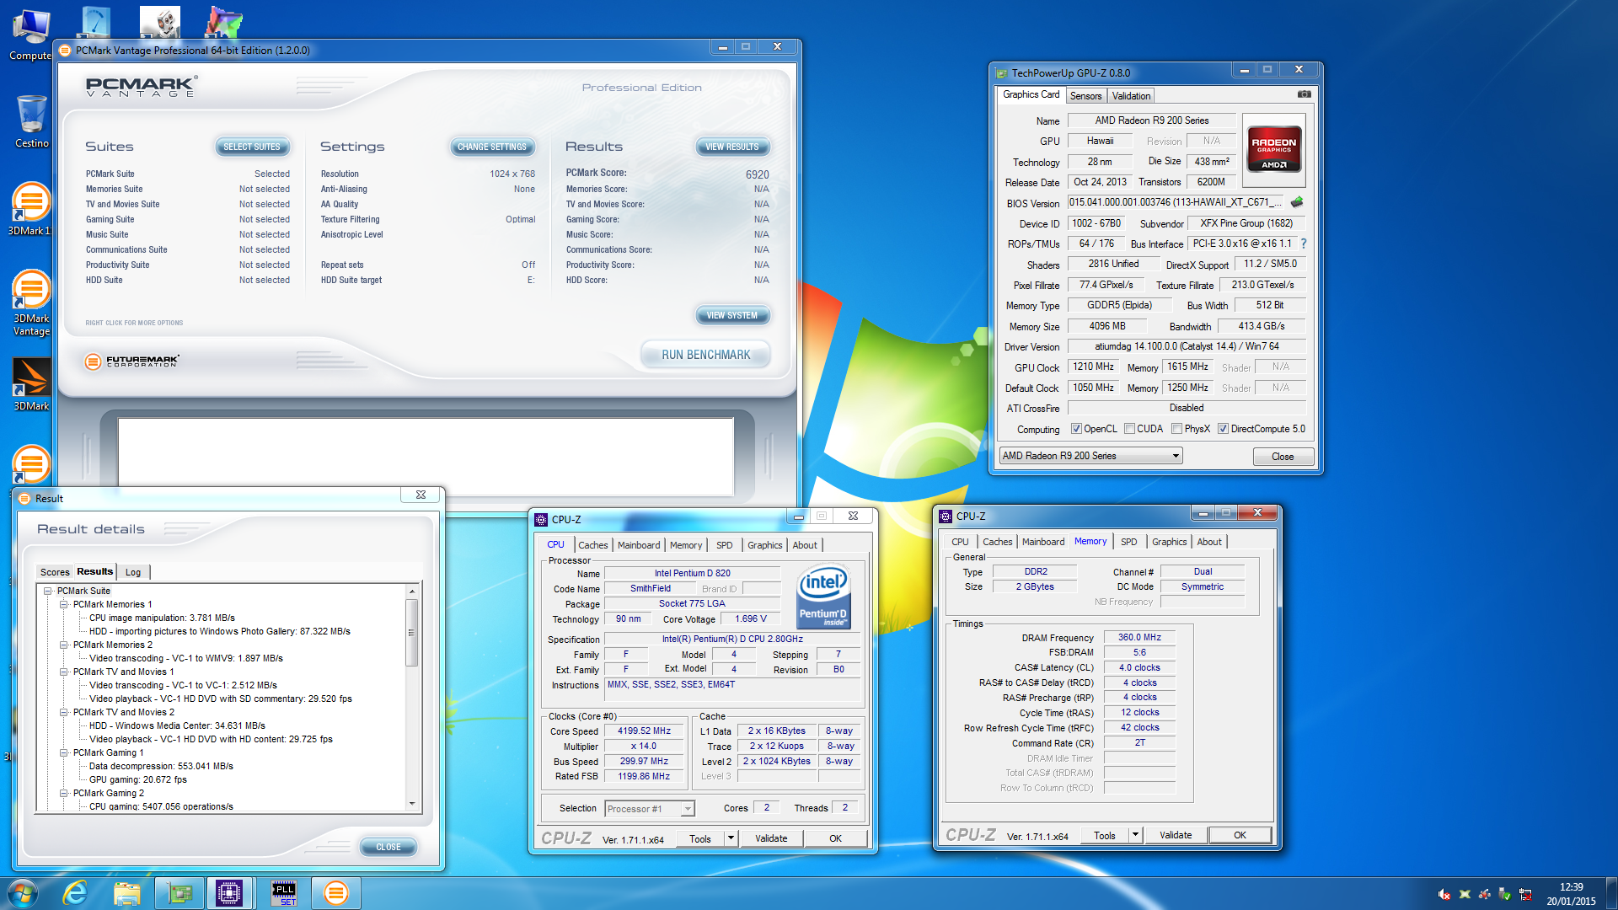Click the CLOSE button in Result window
The image size is (1618, 910).
click(x=388, y=847)
